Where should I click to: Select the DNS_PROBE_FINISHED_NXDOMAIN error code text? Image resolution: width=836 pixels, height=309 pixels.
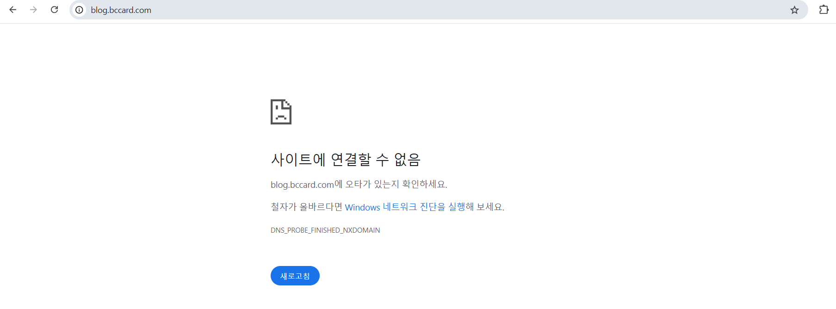coord(325,230)
